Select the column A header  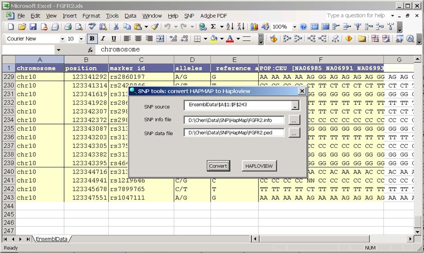pos(40,60)
